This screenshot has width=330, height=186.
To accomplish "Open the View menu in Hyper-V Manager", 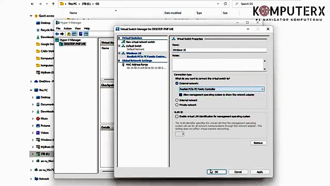I will (78, 28).
